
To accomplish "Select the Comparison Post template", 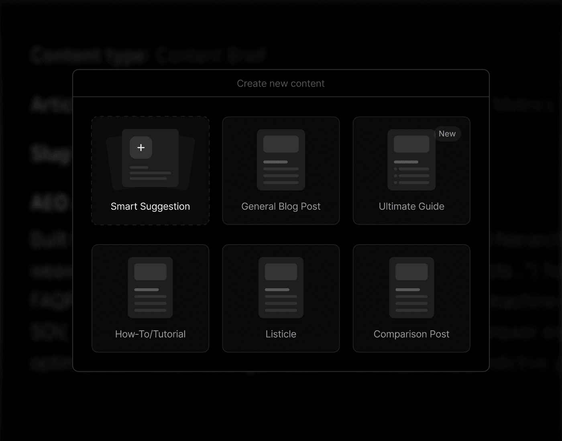I will pyautogui.click(x=411, y=298).
